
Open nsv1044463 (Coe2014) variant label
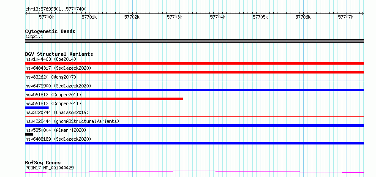[51, 59]
